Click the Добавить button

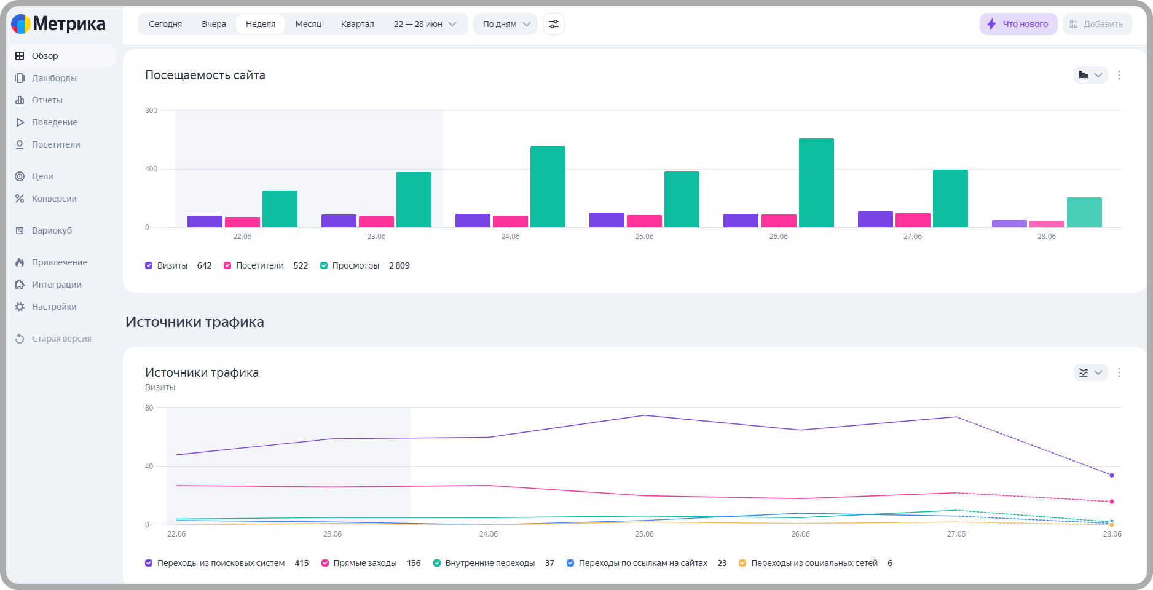coord(1098,24)
